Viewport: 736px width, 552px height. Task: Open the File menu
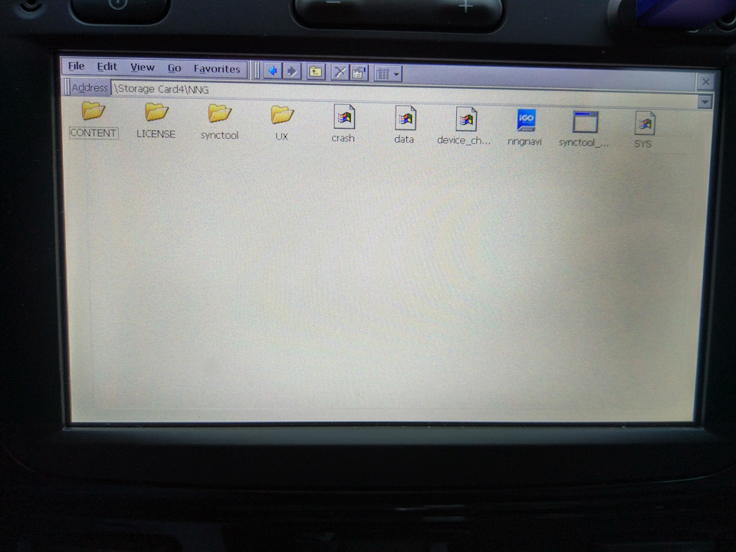(x=76, y=67)
